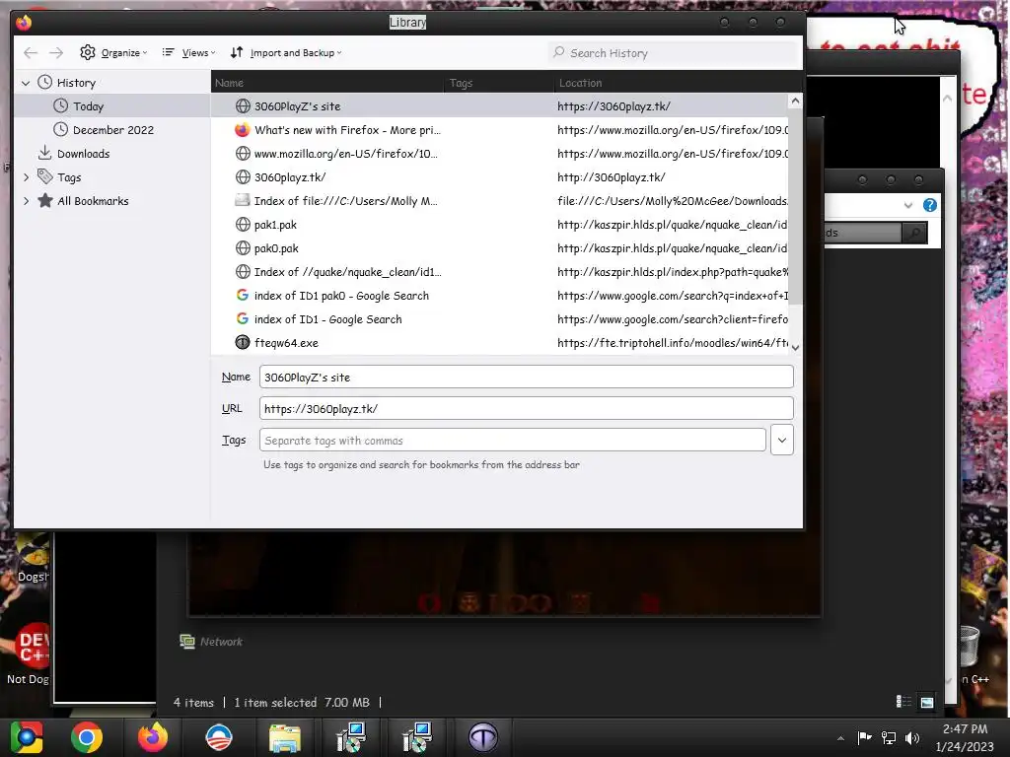Click the http://3060playz.tk/ location cell

(x=612, y=177)
